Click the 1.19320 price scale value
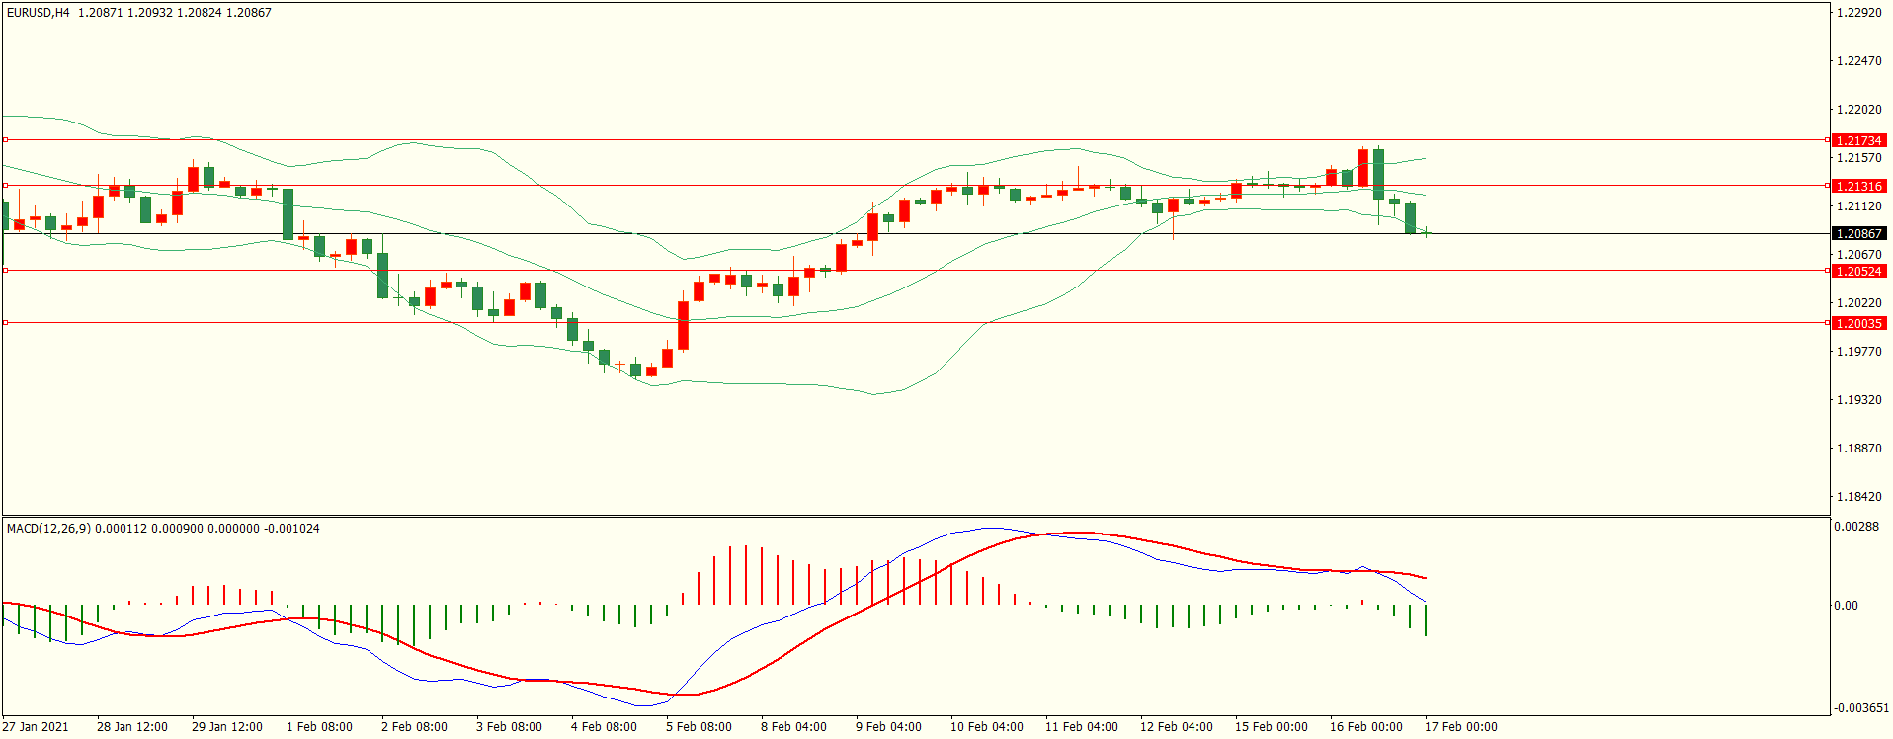 pyautogui.click(x=1859, y=400)
